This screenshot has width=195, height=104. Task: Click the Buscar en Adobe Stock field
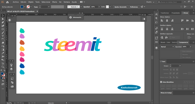click(x=169, y=2)
